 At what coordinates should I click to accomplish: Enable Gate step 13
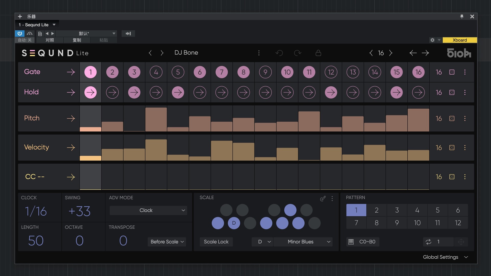[353, 72]
